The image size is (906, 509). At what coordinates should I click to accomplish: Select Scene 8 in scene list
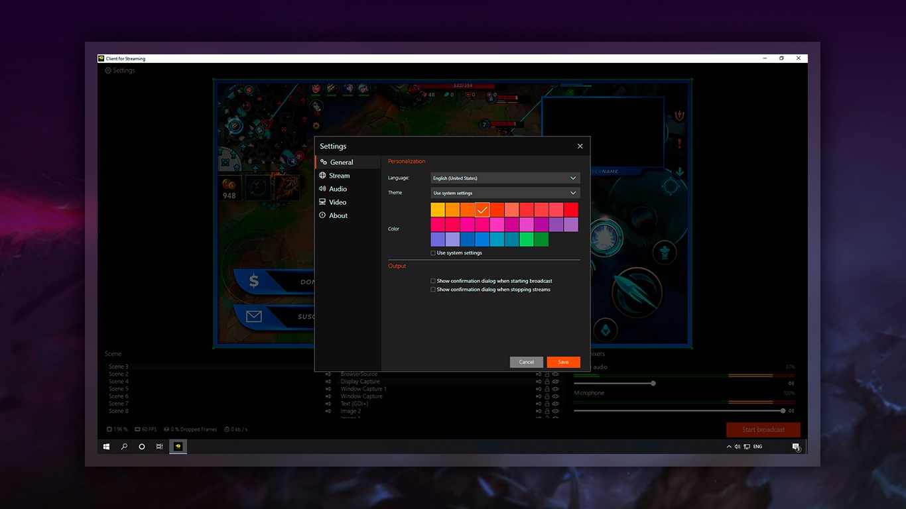[119, 411]
